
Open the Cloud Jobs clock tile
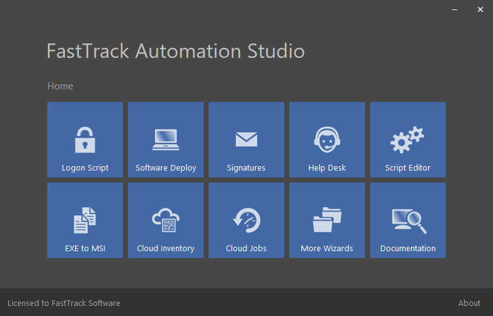(x=246, y=220)
